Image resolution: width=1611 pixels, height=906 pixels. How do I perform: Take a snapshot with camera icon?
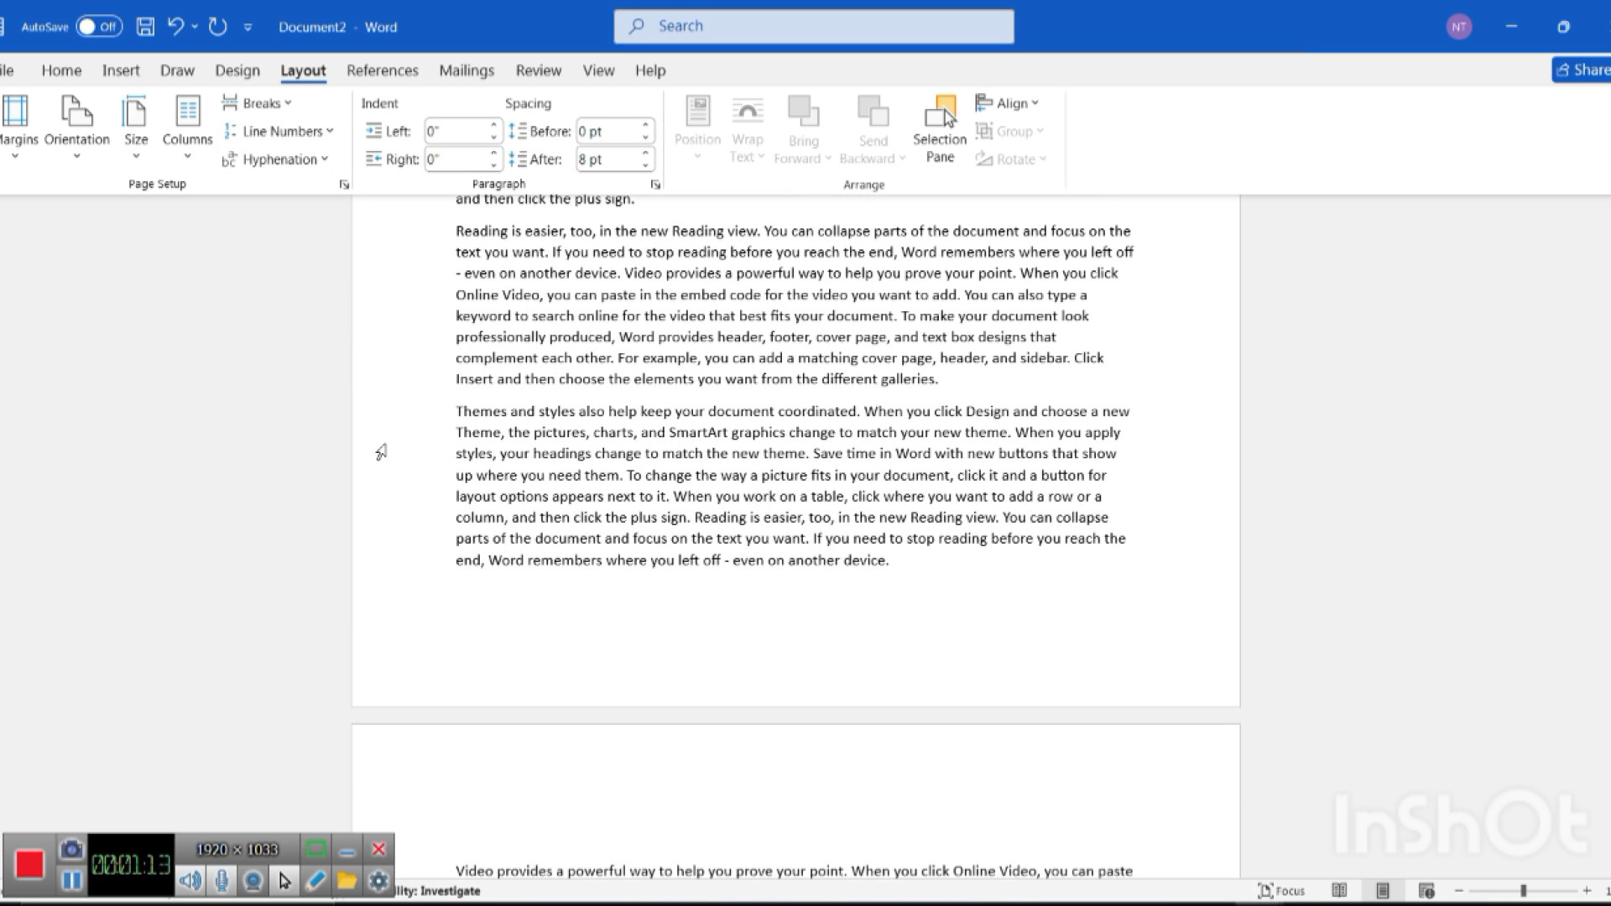[71, 850]
